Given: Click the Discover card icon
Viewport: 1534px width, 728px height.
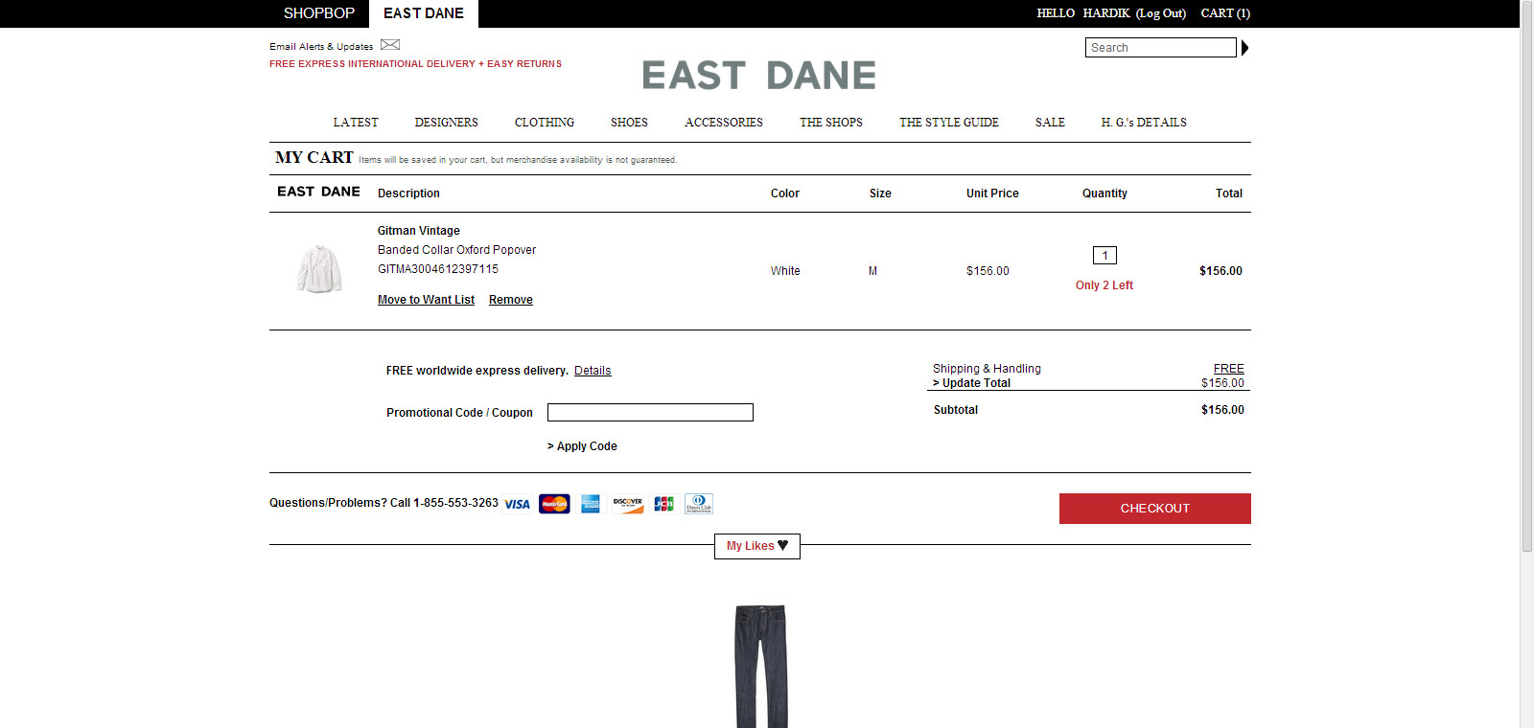Looking at the screenshot, I should click(x=628, y=504).
